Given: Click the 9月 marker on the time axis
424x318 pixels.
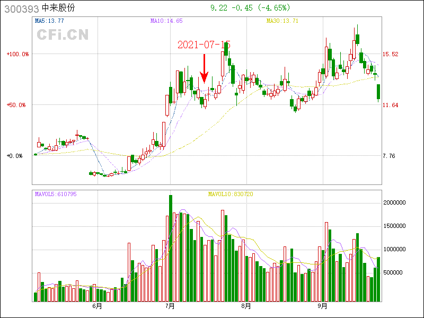Looking at the screenshot, I should [x=322, y=306].
